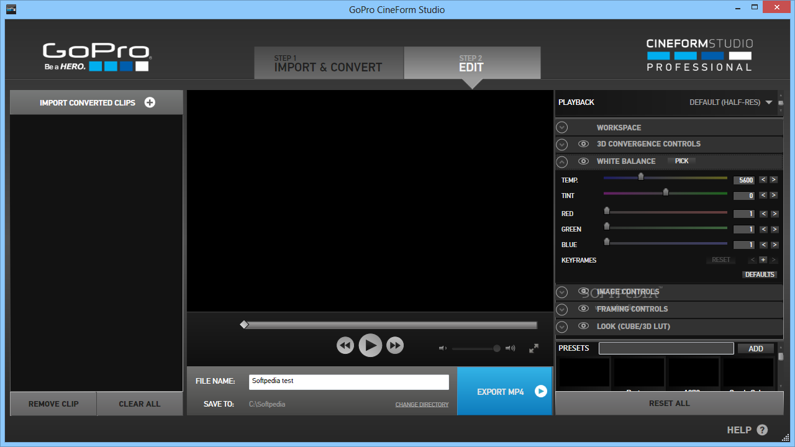Go to previous keyframe arrow
This screenshot has width=795, height=447.
point(753,260)
